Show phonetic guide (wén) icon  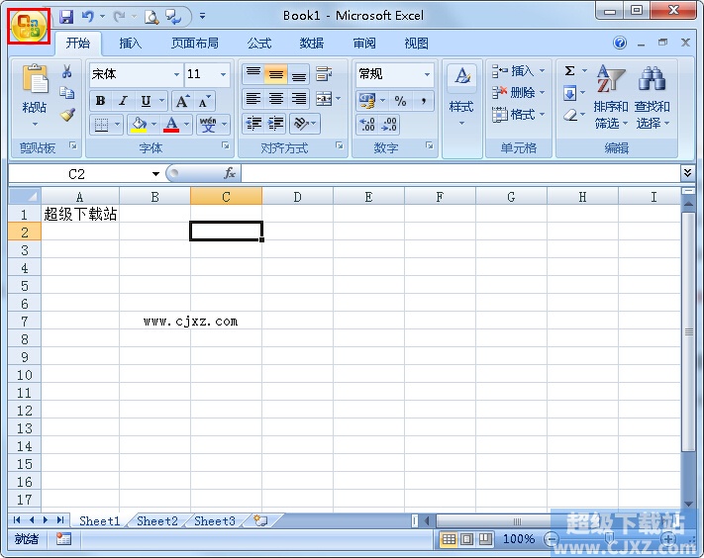point(208,124)
